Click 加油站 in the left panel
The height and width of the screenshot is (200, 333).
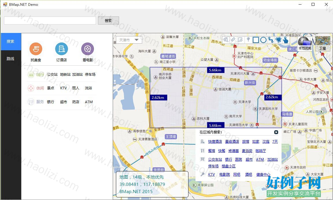(77, 75)
